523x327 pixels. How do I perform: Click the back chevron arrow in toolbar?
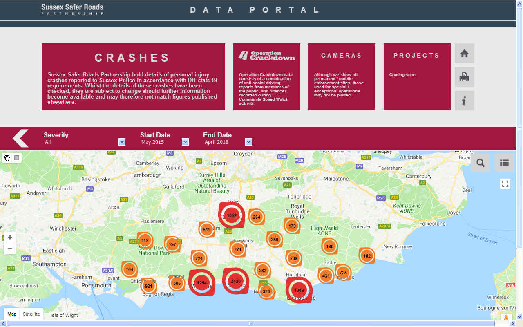pos(20,138)
